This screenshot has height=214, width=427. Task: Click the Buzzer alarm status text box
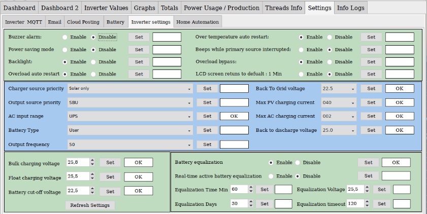click(167, 37)
